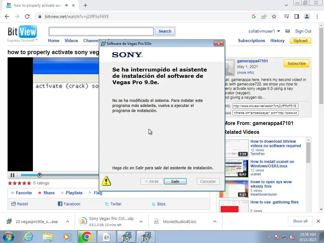Close the bitview browser tab

click(x=73, y=5)
